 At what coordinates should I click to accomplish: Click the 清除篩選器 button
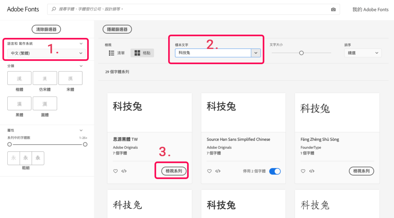[46, 29]
